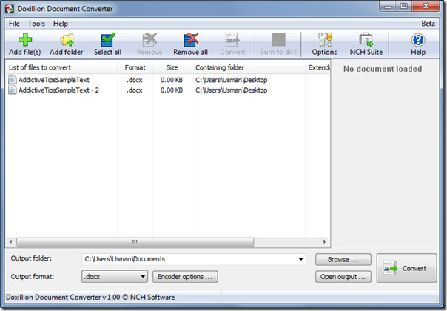Screen dimensions: 447x311
Task: Sort by the Size column header
Action: [x=172, y=67]
